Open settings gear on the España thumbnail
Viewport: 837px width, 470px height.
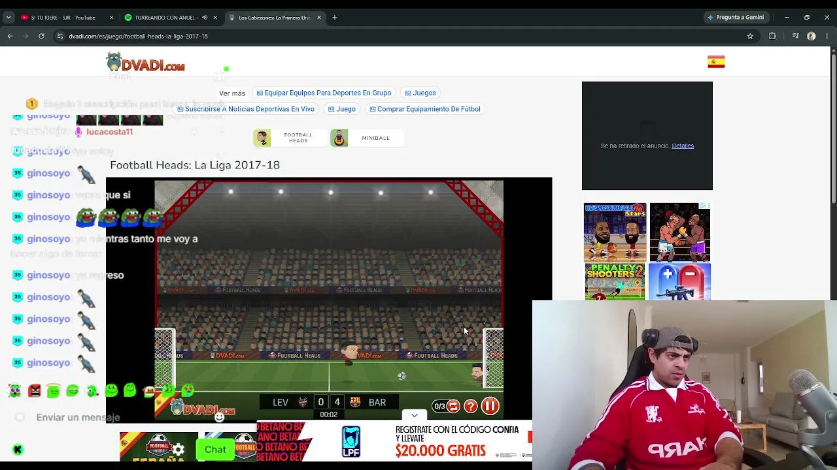click(x=178, y=449)
